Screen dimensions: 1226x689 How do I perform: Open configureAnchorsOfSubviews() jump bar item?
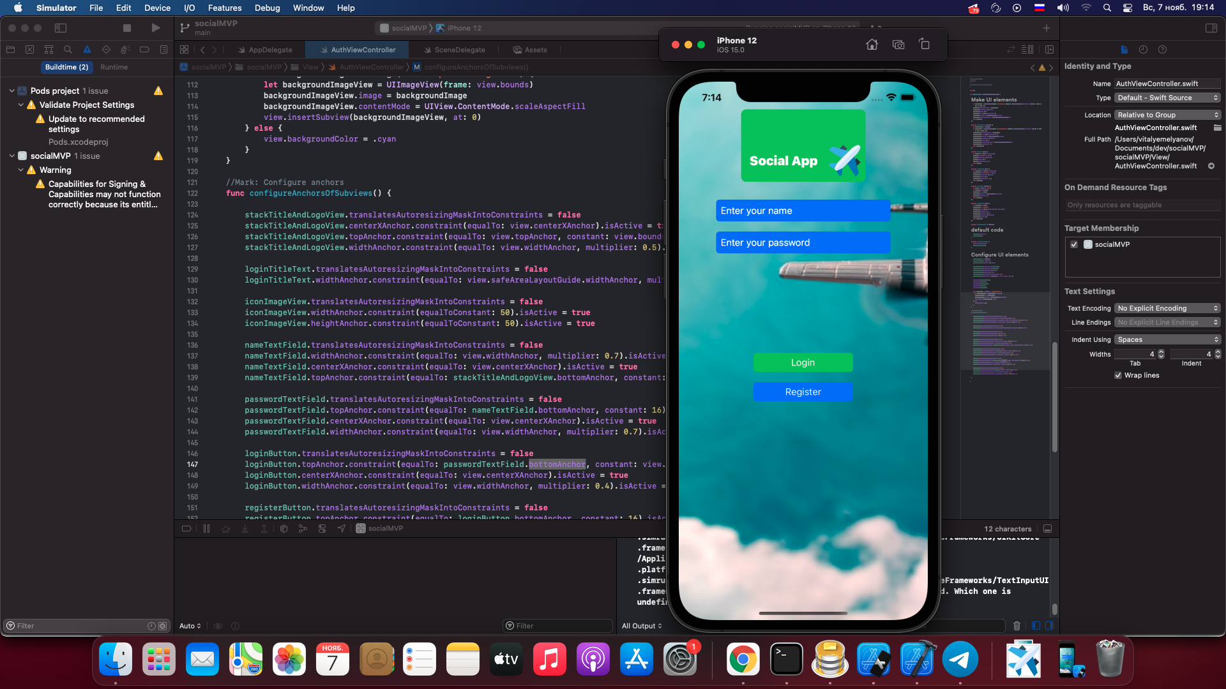pos(471,67)
